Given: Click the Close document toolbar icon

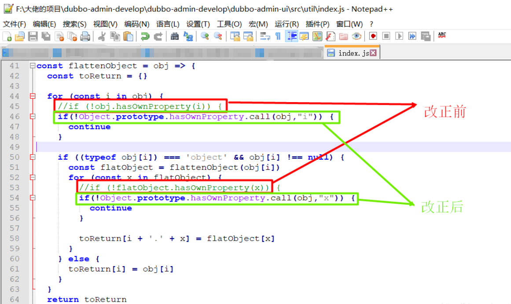Looking at the screenshot, I should (x=59, y=36).
